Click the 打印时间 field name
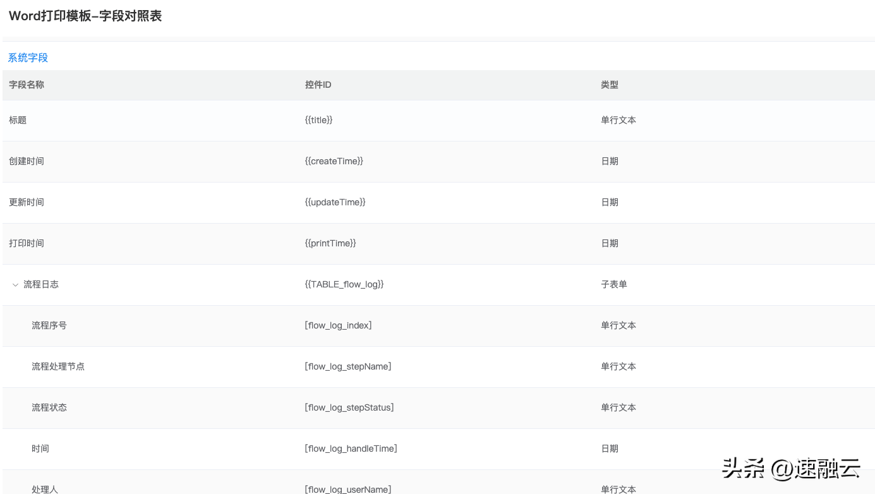Viewport: 875px width, 494px height. pyautogui.click(x=27, y=243)
